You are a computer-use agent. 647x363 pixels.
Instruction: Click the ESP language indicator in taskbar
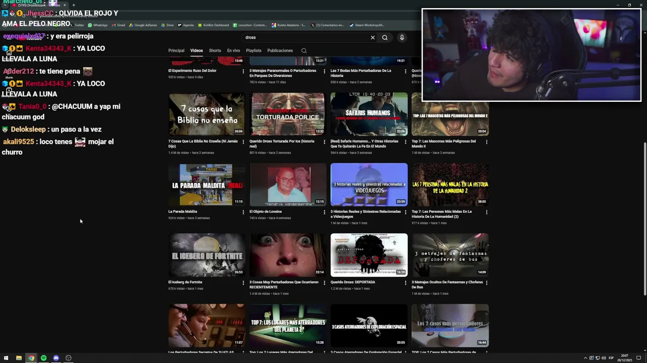tap(611, 358)
